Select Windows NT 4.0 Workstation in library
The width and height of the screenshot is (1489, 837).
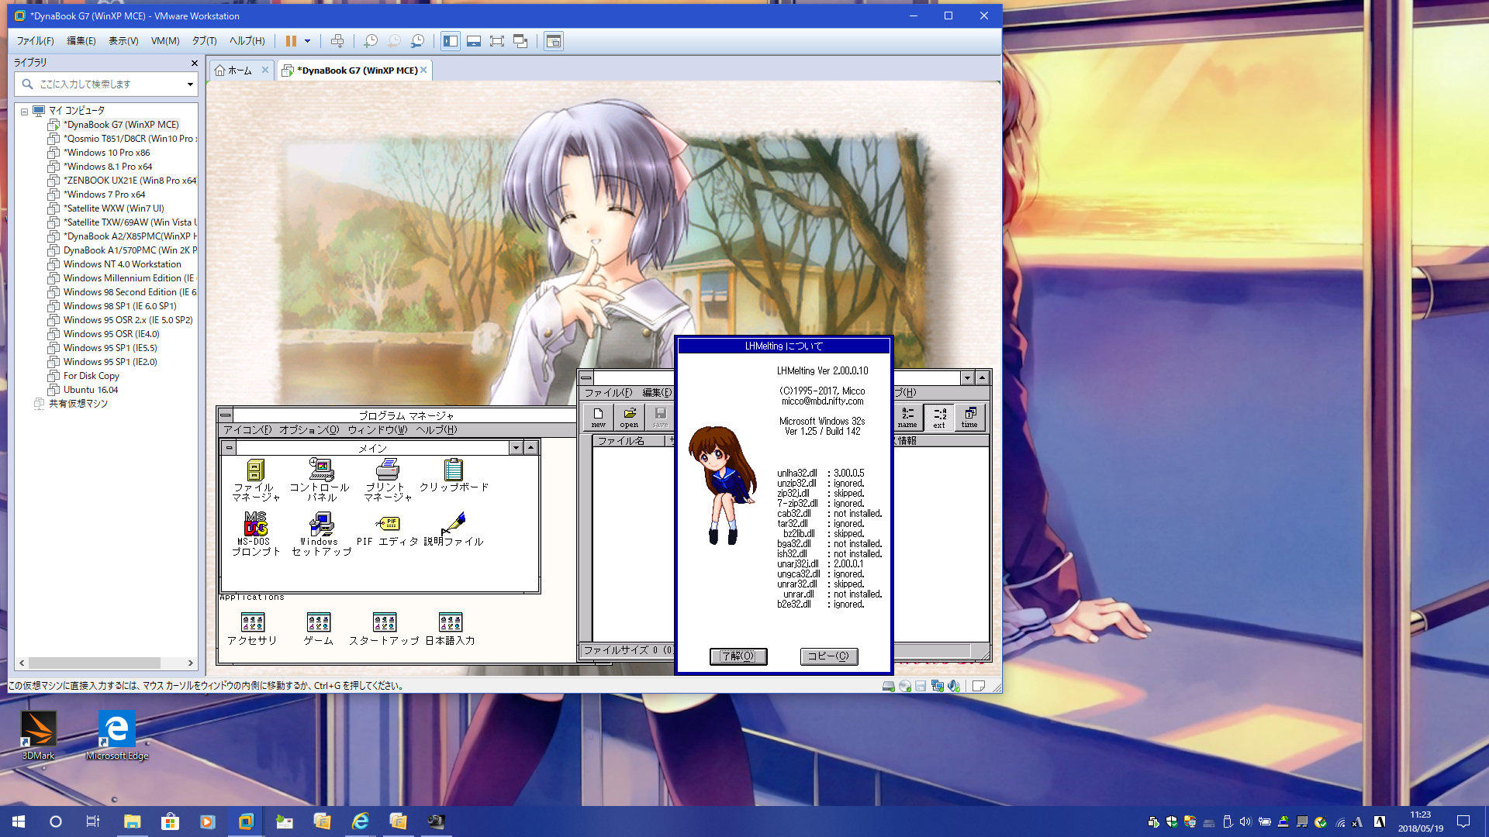[122, 264]
